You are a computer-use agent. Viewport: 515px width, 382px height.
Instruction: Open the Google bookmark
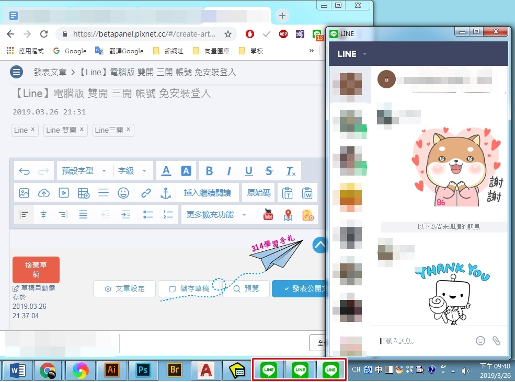coord(70,51)
